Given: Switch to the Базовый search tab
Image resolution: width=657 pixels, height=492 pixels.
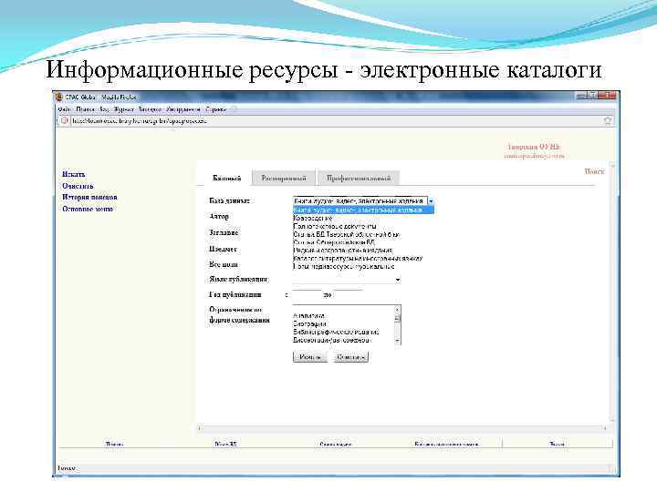Looking at the screenshot, I should (x=226, y=179).
